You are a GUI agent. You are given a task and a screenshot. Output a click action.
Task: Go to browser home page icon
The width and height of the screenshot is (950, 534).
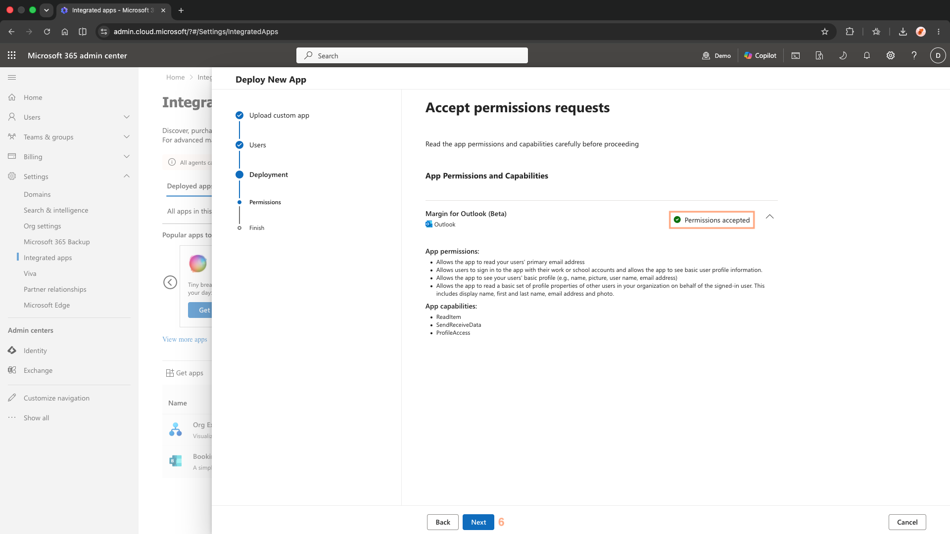click(65, 32)
